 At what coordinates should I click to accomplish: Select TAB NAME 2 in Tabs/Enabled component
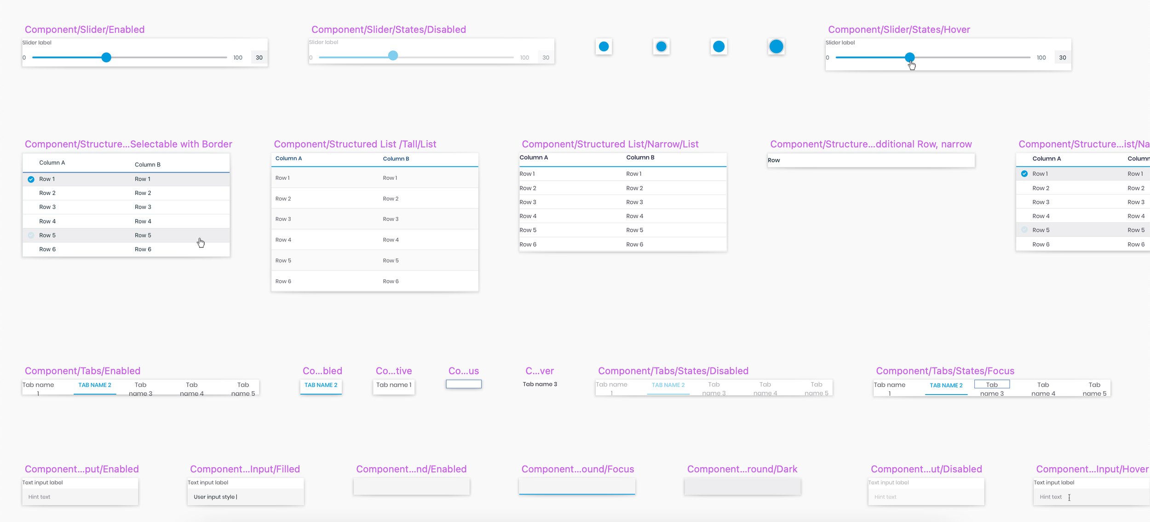point(95,385)
